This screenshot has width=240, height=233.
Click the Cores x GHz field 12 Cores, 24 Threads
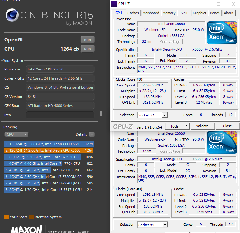[x=60, y=78]
